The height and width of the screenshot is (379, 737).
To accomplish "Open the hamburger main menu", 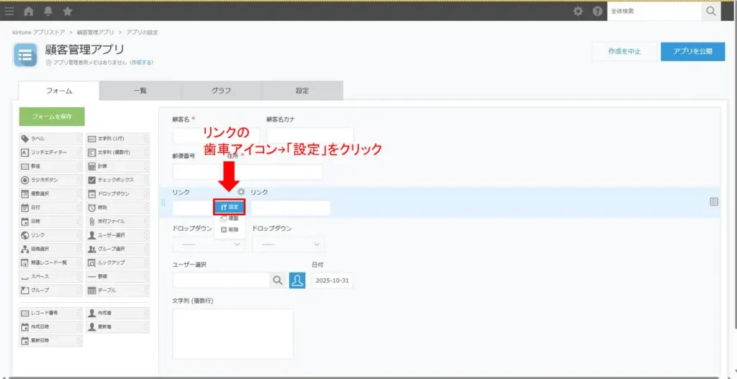I will [9, 12].
